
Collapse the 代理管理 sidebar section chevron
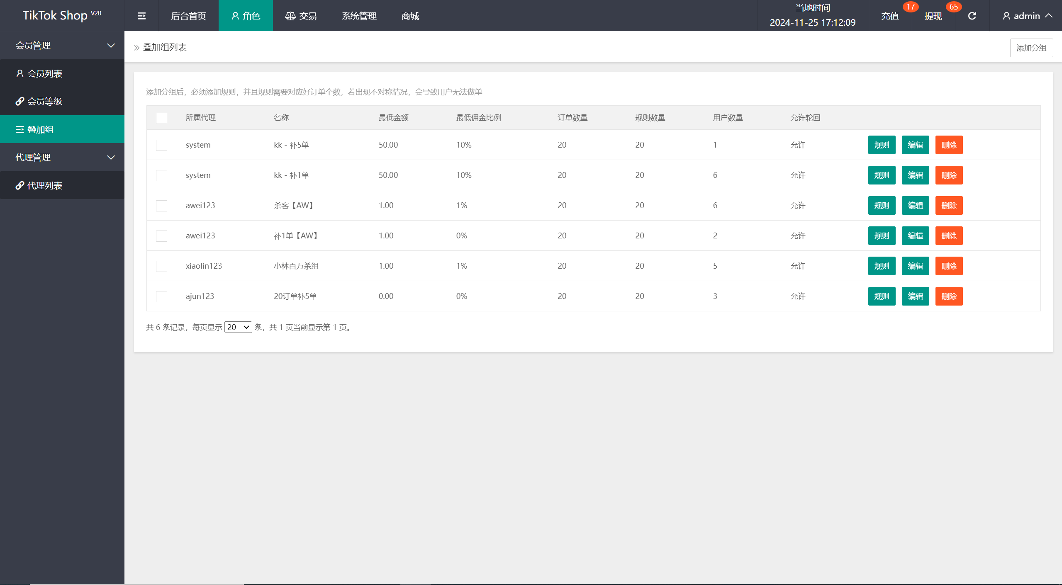pos(111,157)
